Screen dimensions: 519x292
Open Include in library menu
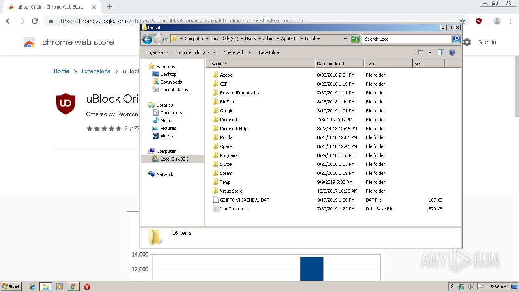coord(196,52)
